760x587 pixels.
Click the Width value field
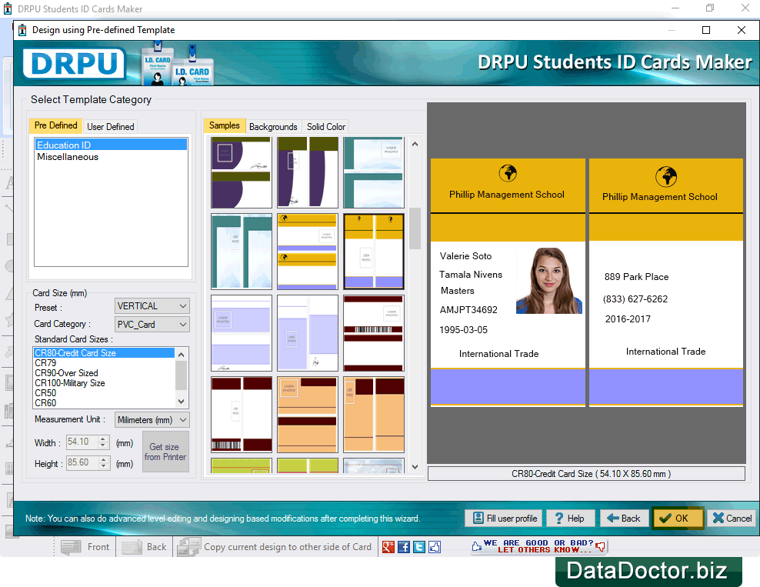pos(82,442)
